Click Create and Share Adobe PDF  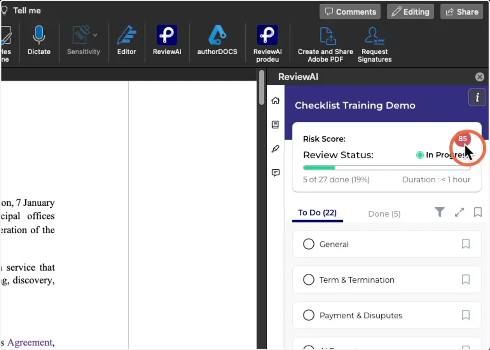click(x=325, y=45)
